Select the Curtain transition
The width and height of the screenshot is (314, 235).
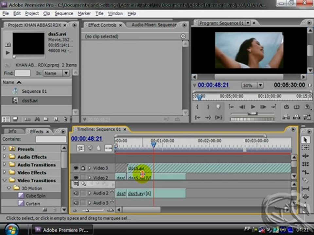pyautogui.click(x=33, y=204)
